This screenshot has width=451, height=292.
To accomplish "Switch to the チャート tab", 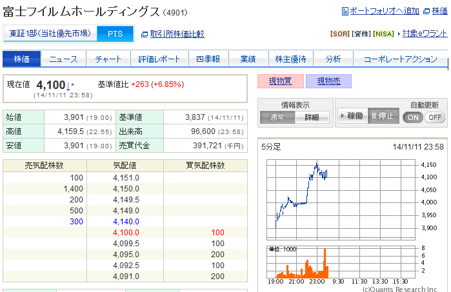I will 108,59.
